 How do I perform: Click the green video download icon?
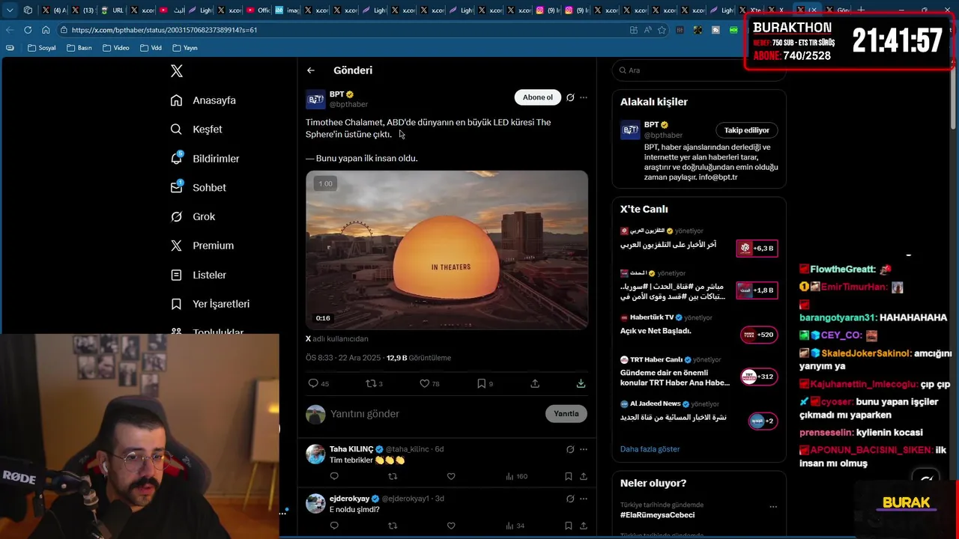[x=581, y=383]
